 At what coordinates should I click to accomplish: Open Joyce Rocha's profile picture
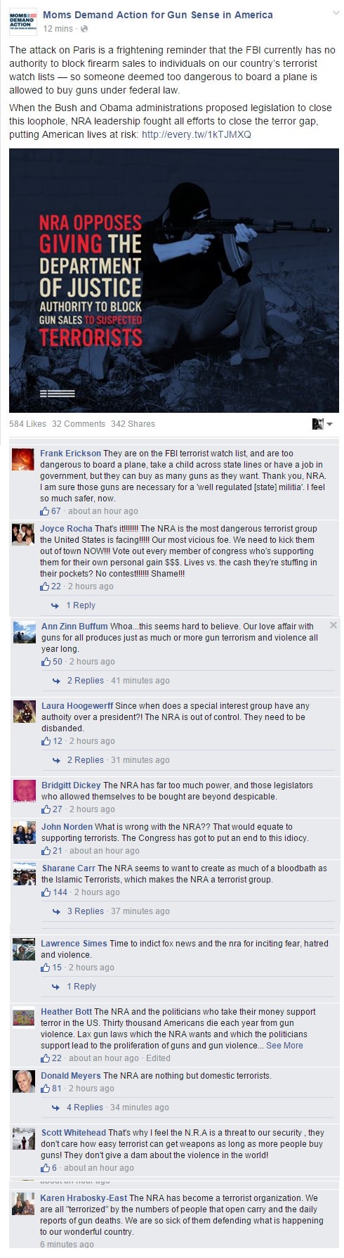23,534
